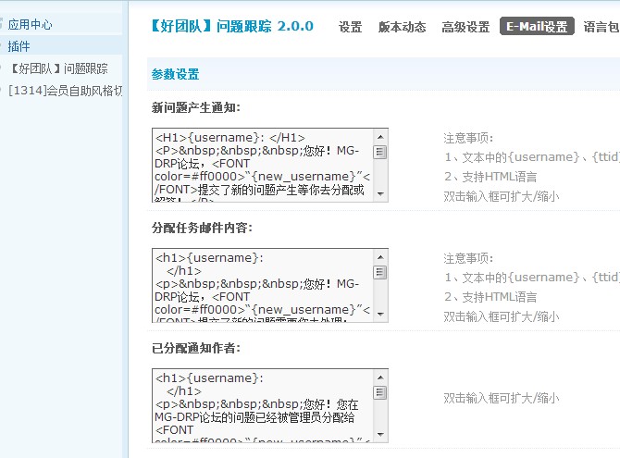
Task: Open [1314]会员自助风格切 sidebar entry
Action: pos(66,91)
